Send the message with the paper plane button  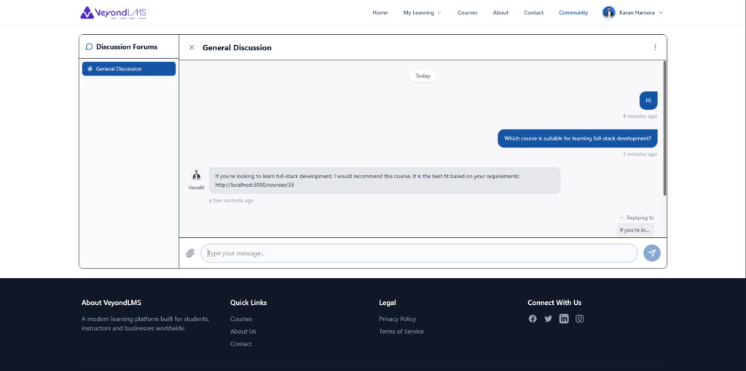tap(652, 253)
